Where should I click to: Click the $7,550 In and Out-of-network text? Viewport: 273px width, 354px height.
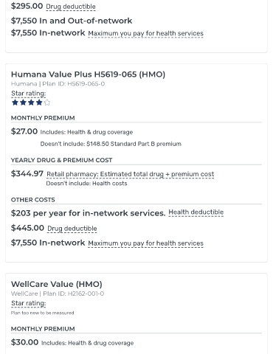tap(72, 21)
